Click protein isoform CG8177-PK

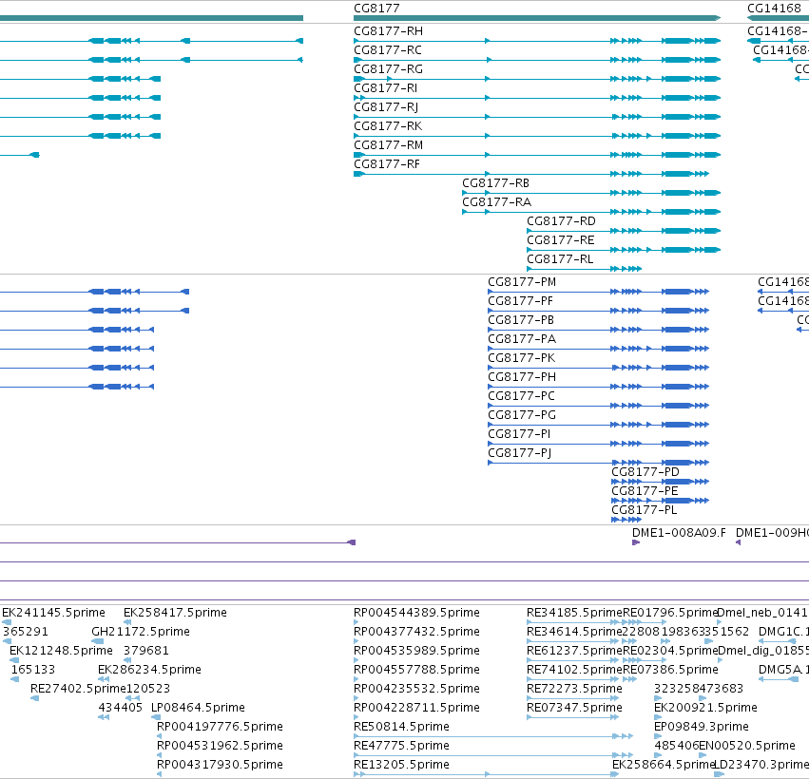pos(522,358)
